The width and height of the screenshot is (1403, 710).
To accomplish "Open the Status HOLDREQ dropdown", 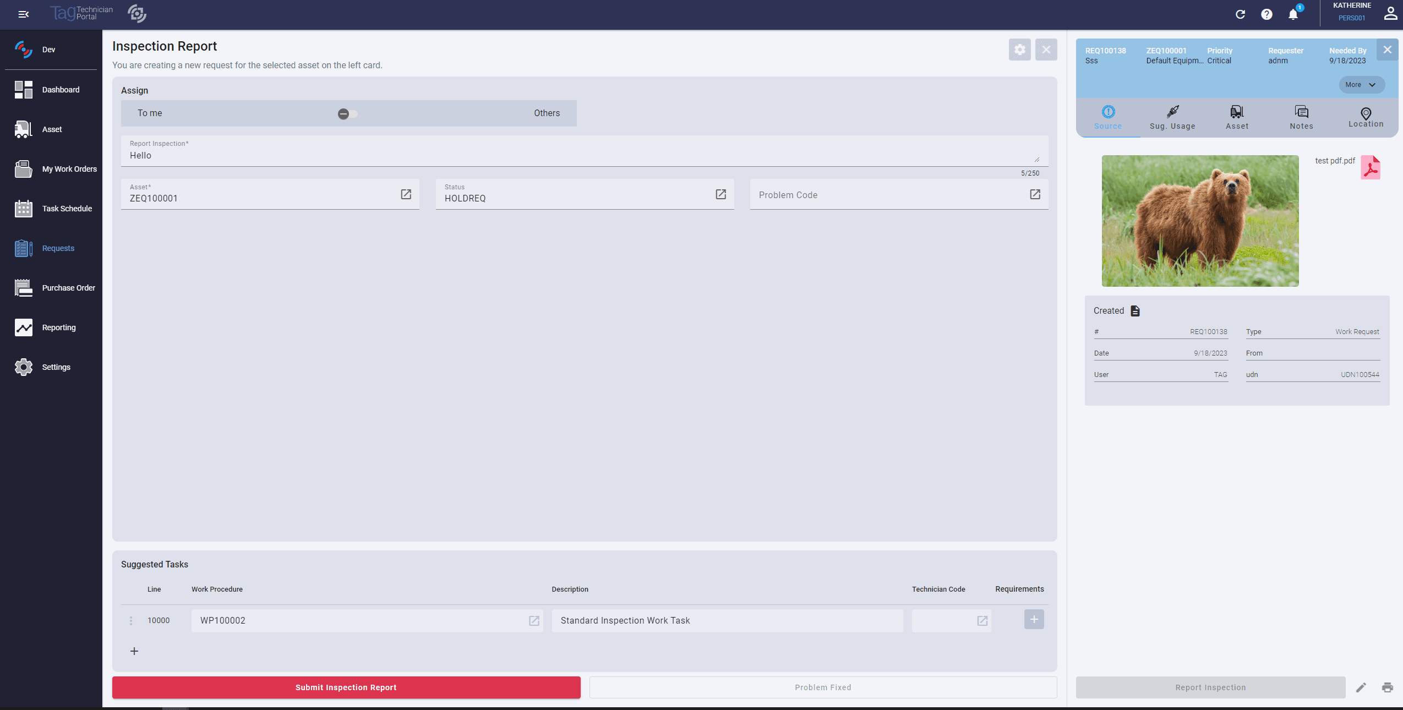I will click(x=720, y=194).
